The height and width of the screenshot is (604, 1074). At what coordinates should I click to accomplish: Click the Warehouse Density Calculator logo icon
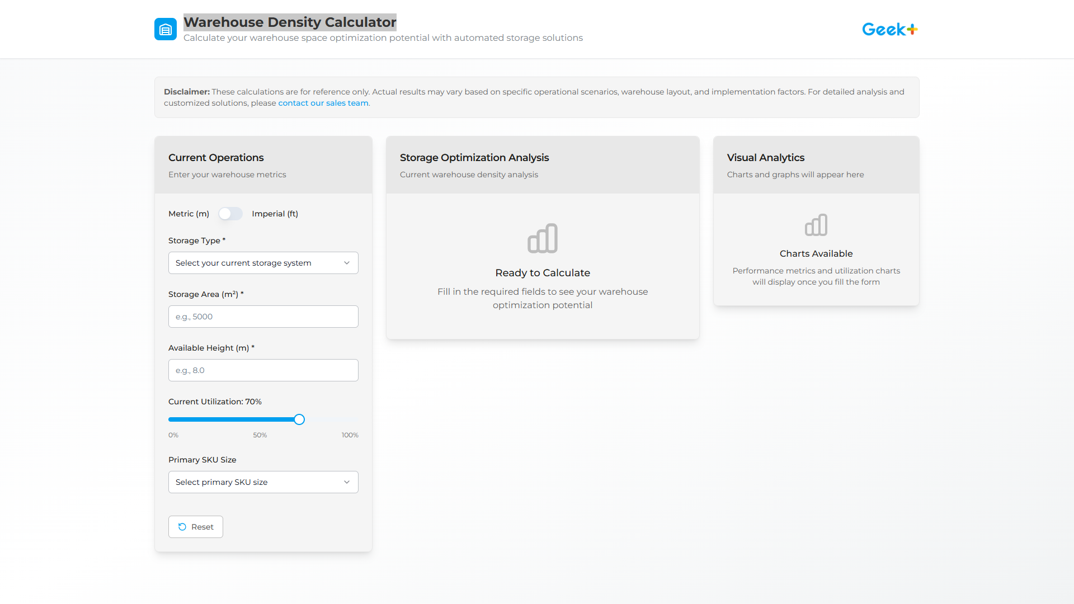165,29
